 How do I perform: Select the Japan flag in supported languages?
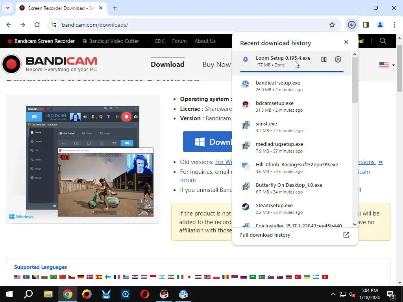[189, 277]
